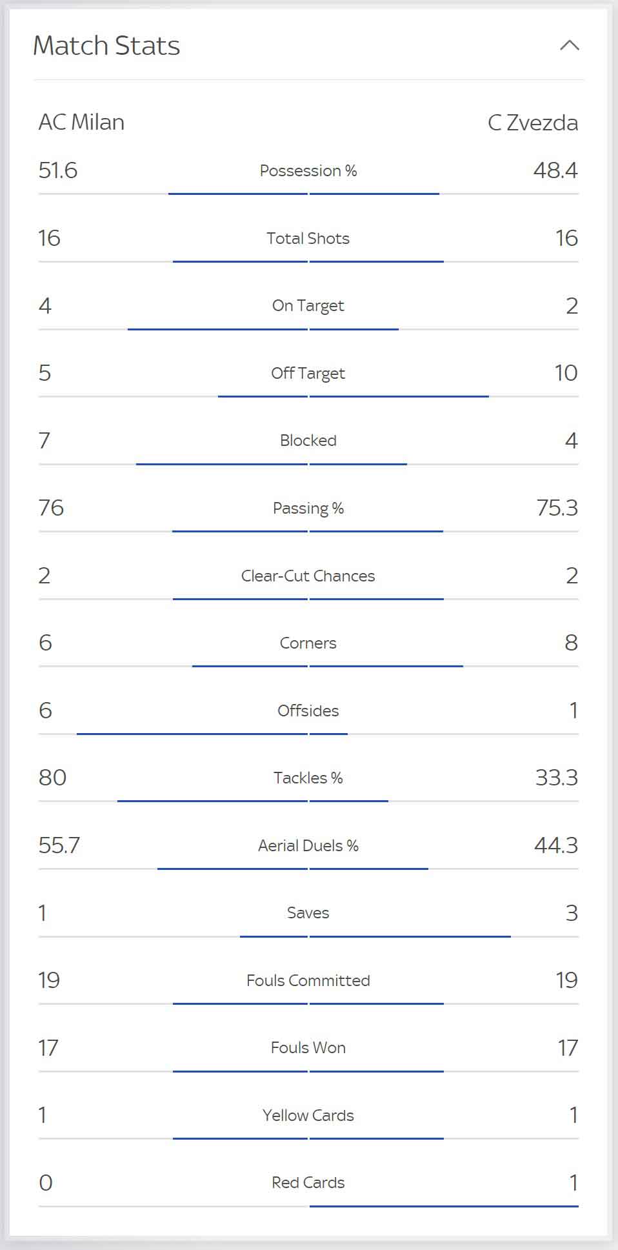Click the Off Target stat label

click(308, 373)
